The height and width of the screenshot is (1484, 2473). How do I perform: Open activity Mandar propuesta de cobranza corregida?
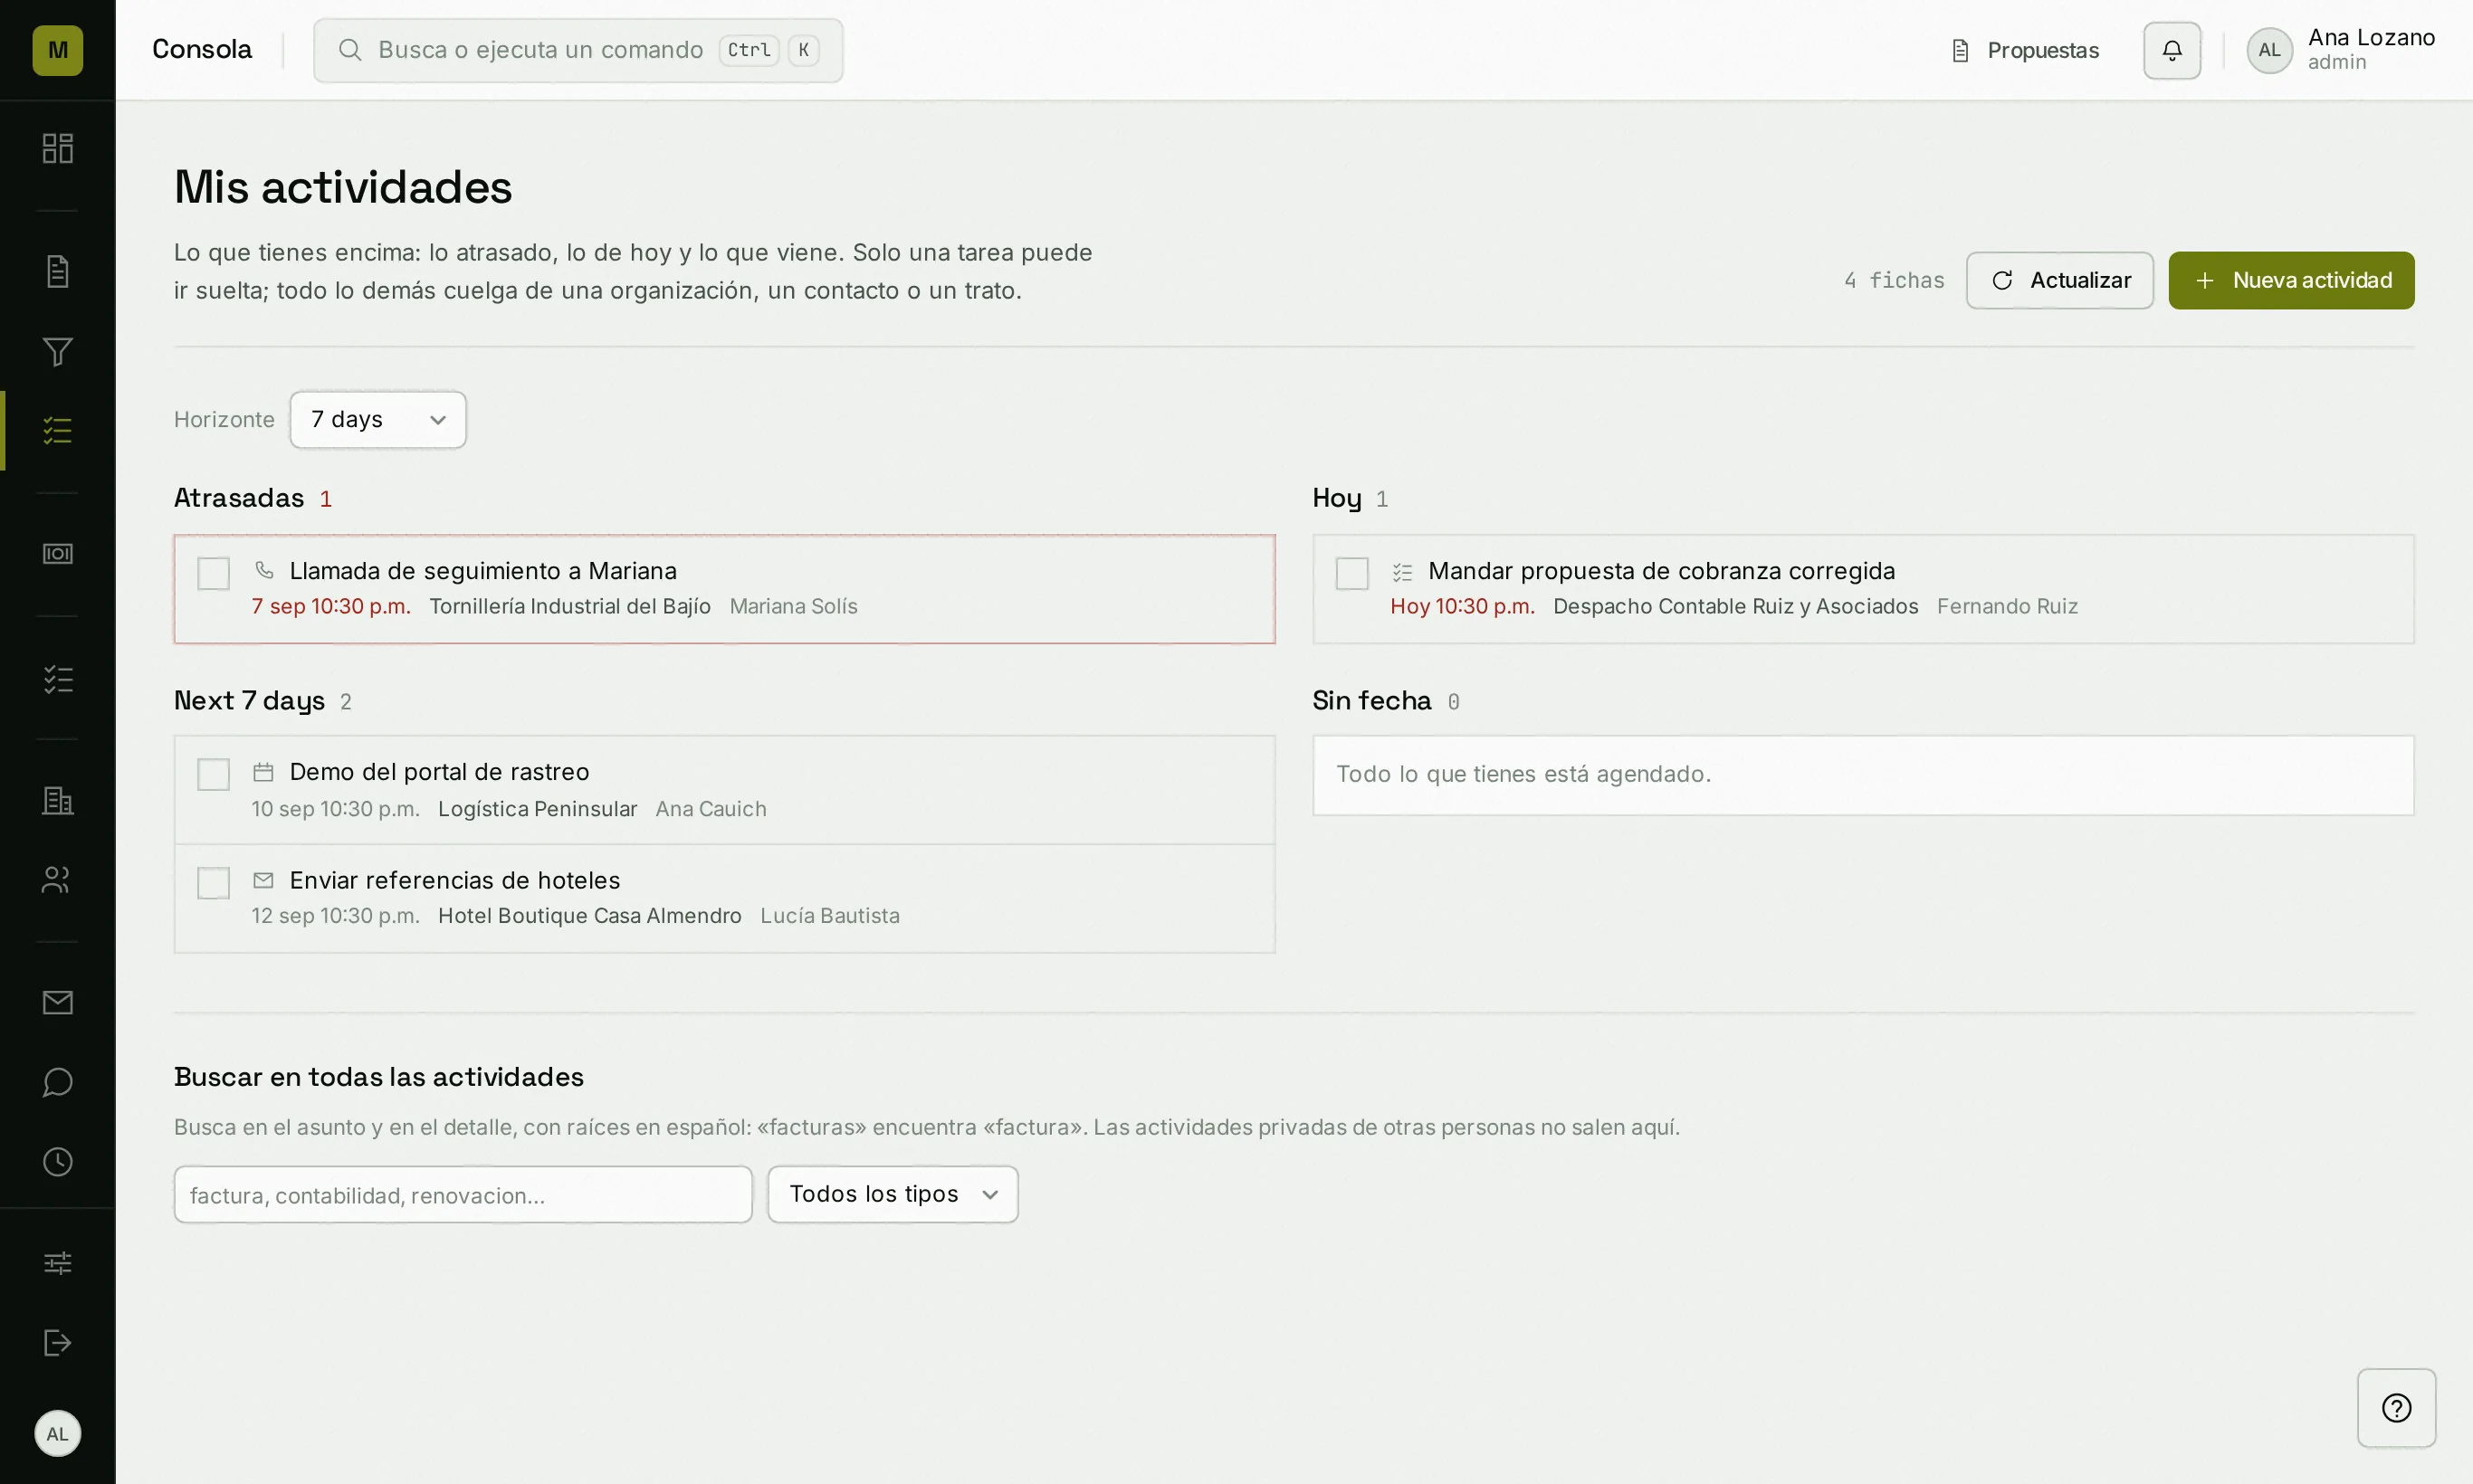1662,571
